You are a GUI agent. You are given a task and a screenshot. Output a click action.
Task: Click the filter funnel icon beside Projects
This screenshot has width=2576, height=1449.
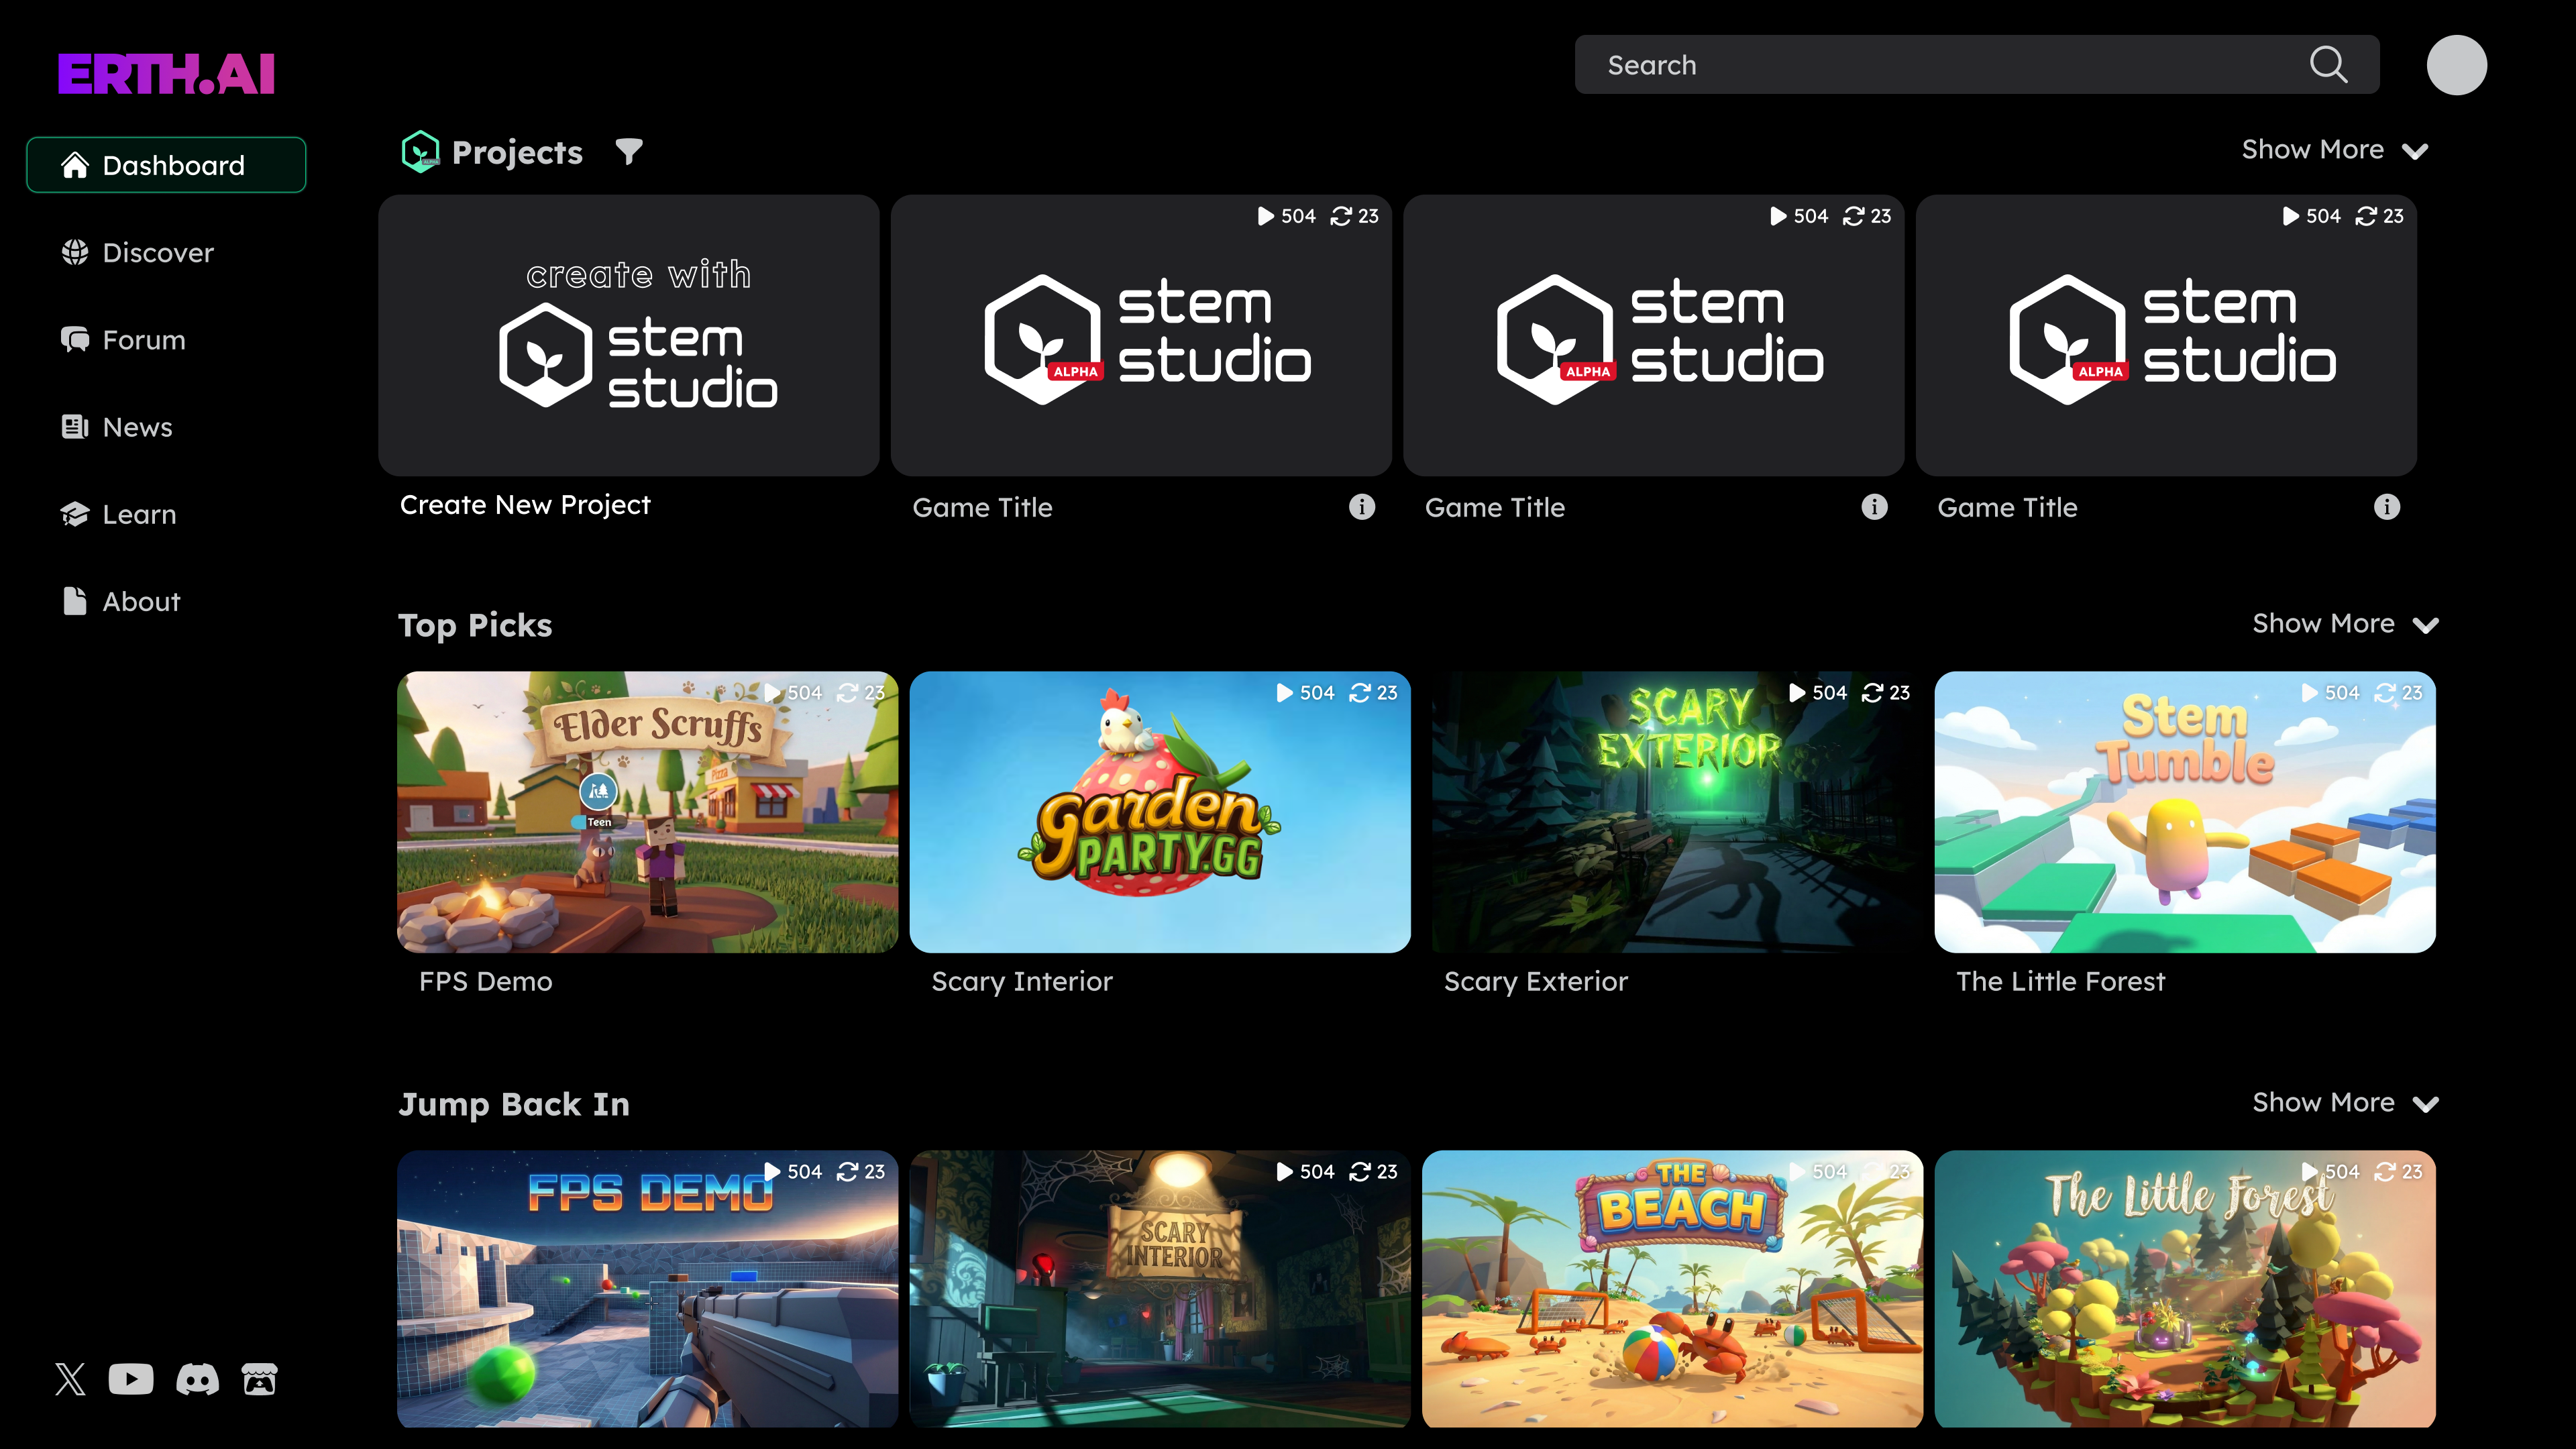click(x=628, y=151)
